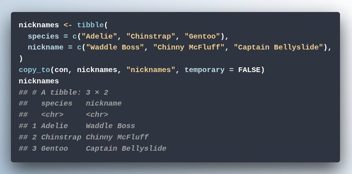The image size is (352, 174).
Task: Click the species column header in output
Action: [x=57, y=104]
